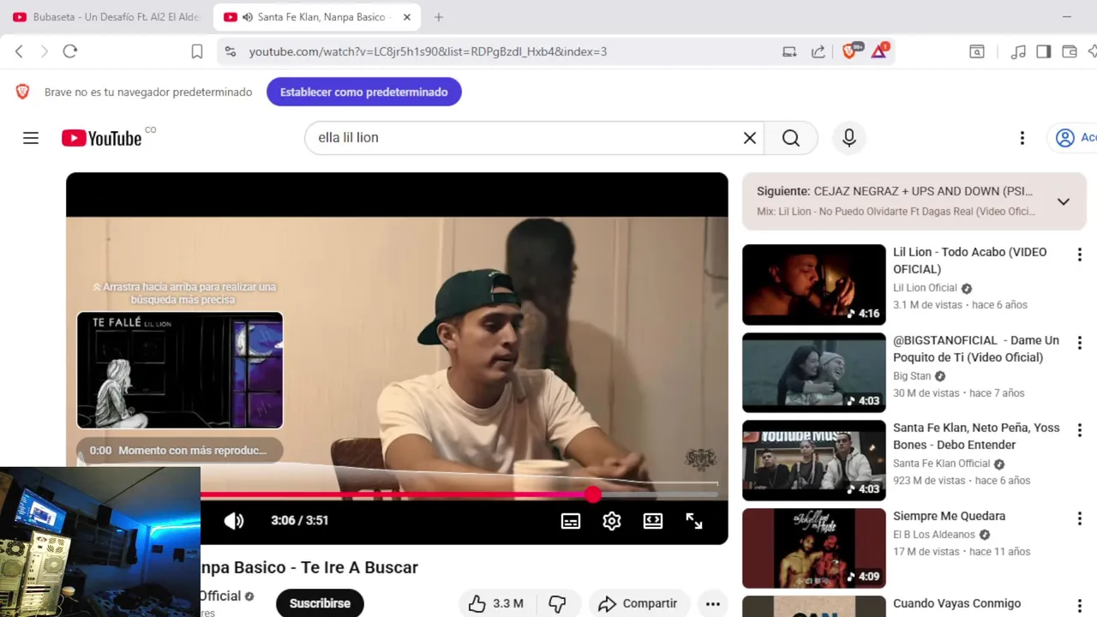Viewport: 1097px width, 617px height.
Task: Click Momento con más reproducciones chip
Action: [x=180, y=451]
